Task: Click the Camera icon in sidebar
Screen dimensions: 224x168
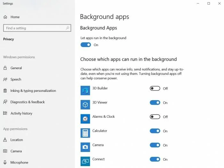Action: pos(5,151)
